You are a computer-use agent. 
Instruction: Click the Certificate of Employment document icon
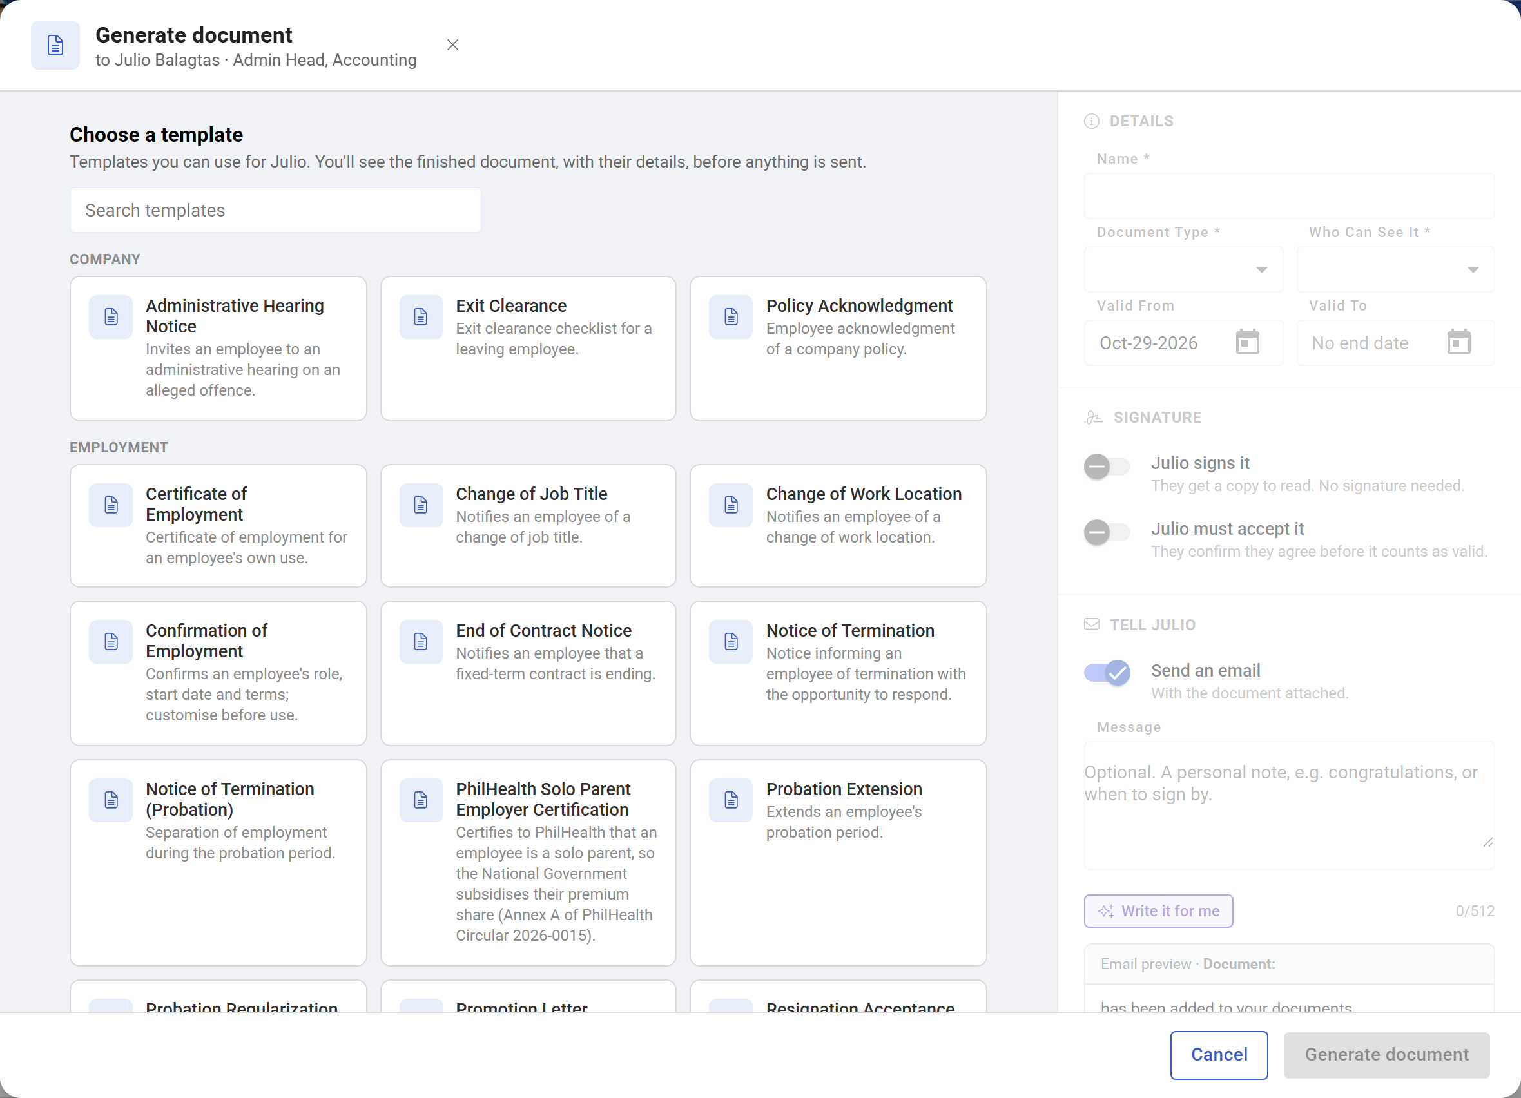pos(111,505)
